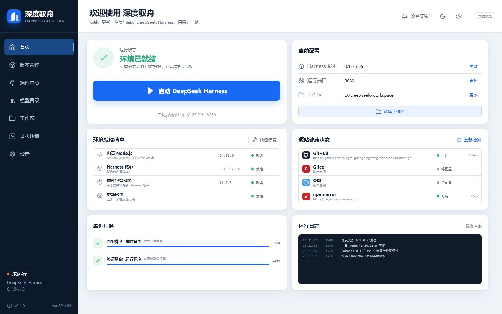502x314 pixels.
Task: Click the GitHub source icon
Action: [x=306, y=155]
